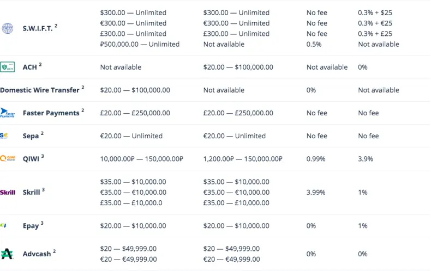
Task: Select the Domestic Wire Transfer label
Action: click(40, 90)
